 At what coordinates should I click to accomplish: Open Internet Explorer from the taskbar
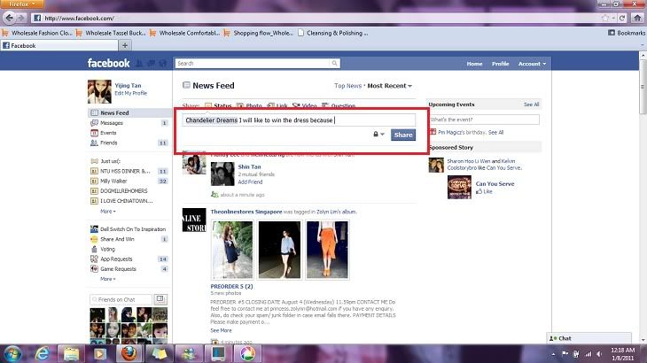pos(42,353)
